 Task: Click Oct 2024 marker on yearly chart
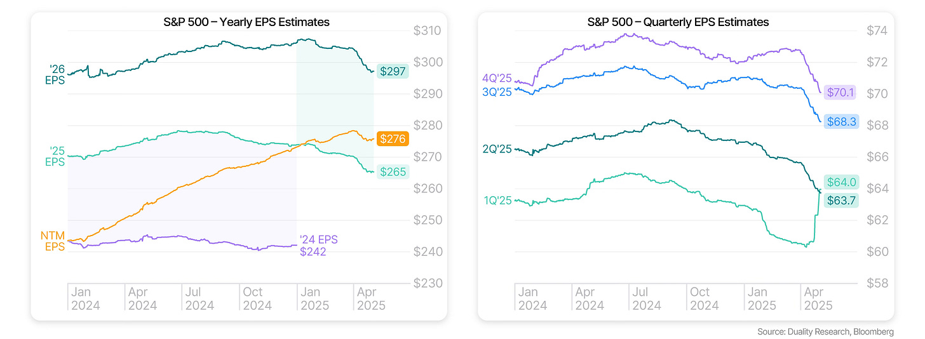[257, 298]
